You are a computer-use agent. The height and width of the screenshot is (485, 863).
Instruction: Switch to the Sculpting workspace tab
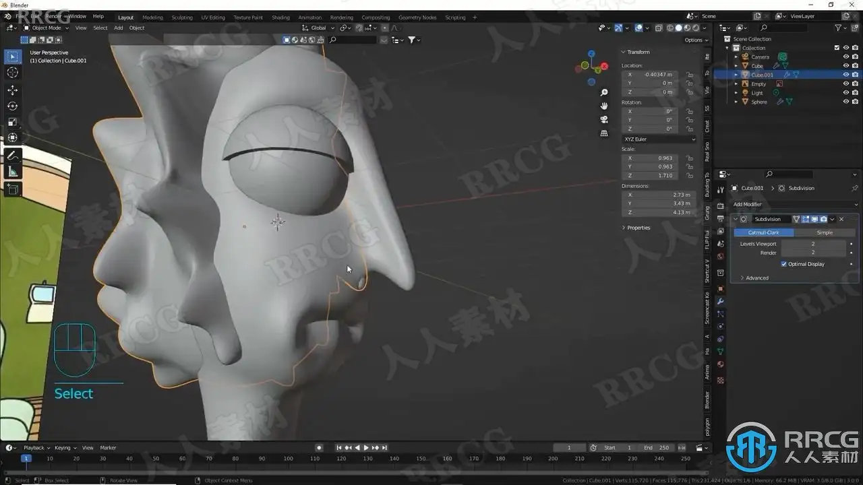point(182,18)
